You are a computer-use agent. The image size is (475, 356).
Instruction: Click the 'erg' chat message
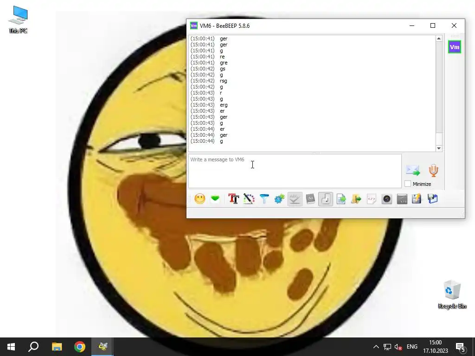click(224, 105)
